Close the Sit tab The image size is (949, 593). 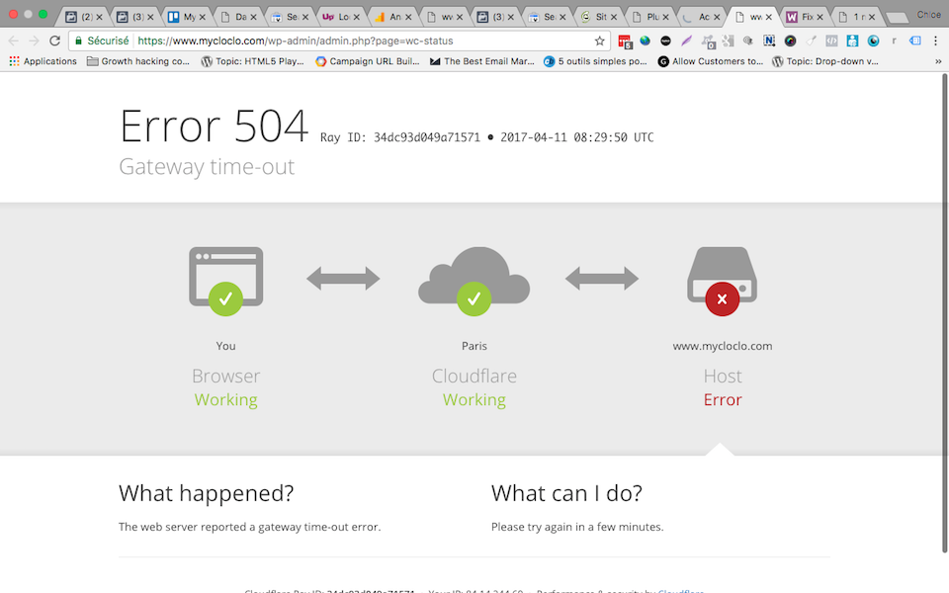pos(614,17)
